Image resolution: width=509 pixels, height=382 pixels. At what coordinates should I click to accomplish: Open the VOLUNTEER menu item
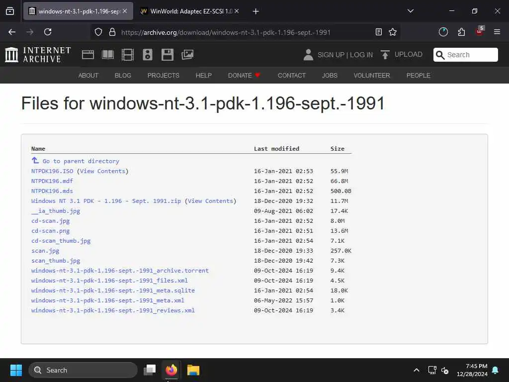pyautogui.click(x=372, y=76)
